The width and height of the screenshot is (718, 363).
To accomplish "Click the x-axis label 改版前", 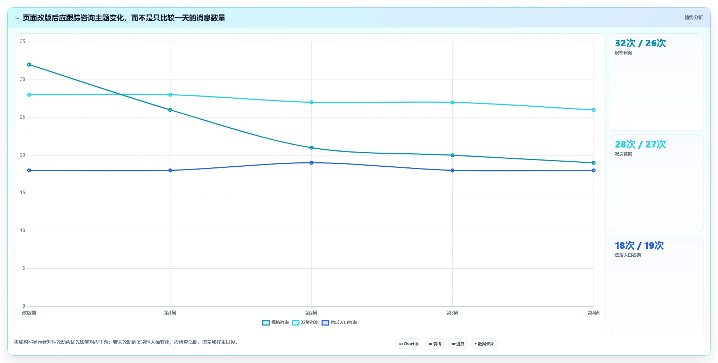I will 29,313.
